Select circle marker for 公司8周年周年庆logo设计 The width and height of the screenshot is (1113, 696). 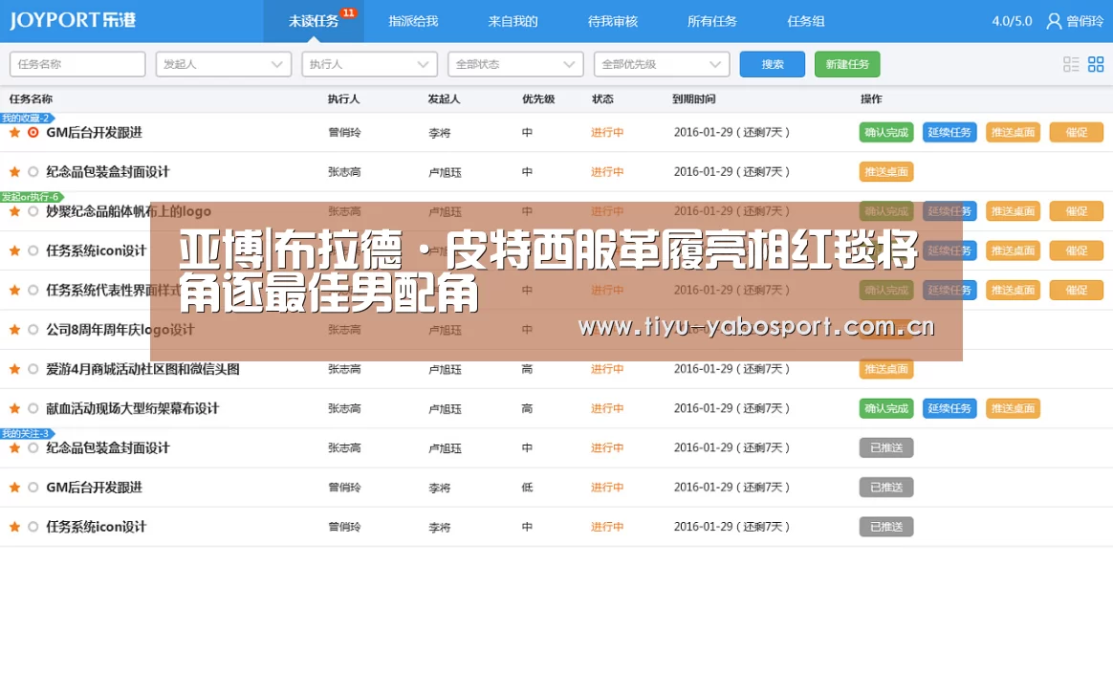[33, 330]
